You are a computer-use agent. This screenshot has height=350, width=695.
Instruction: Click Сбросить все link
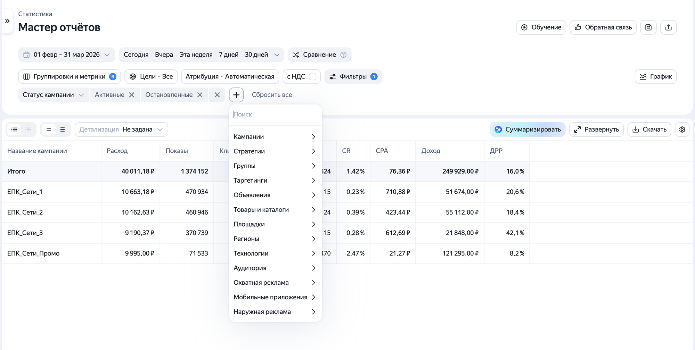272,95
